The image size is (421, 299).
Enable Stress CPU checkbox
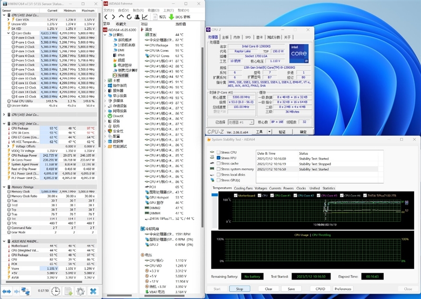click(218, 152)
